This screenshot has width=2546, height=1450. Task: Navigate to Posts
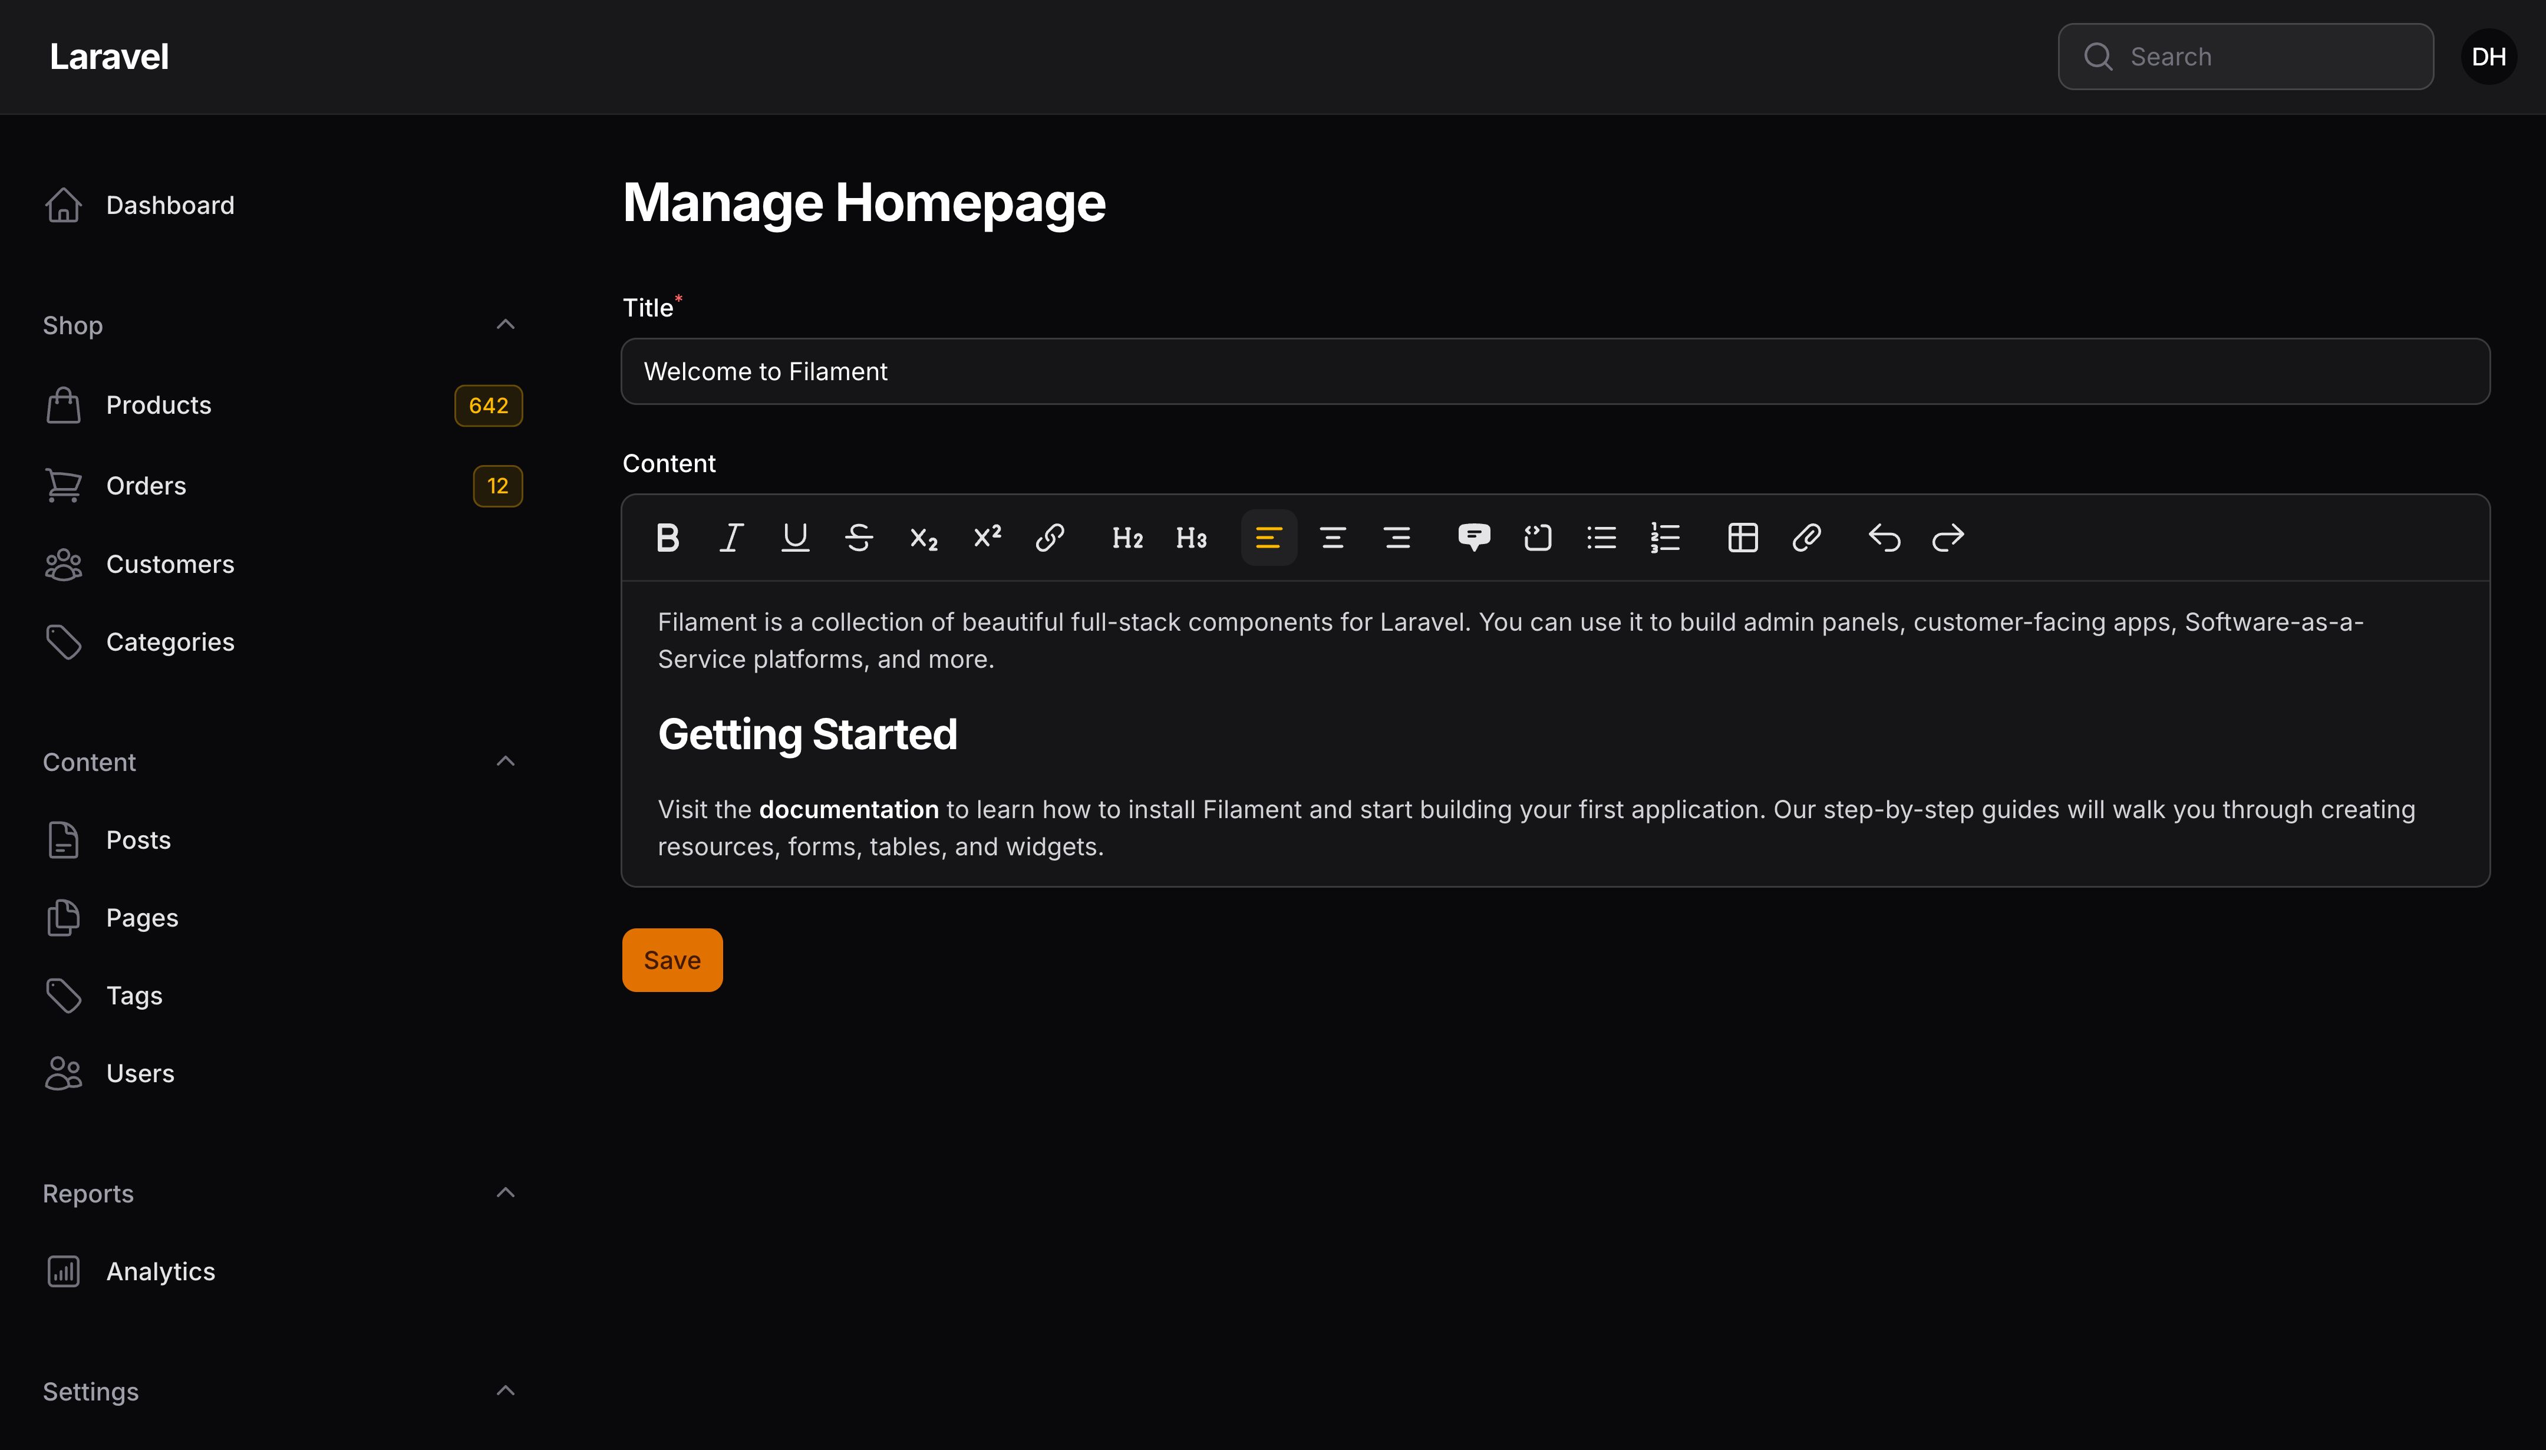click(283, 841)
